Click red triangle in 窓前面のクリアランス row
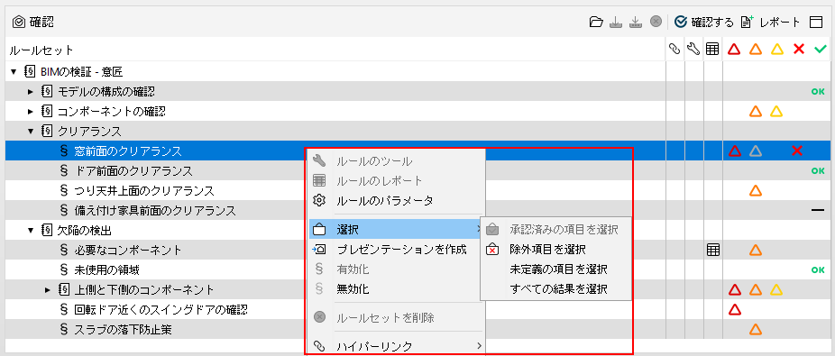This screenshot has width=835, height=356. click(x=734, y=151)
